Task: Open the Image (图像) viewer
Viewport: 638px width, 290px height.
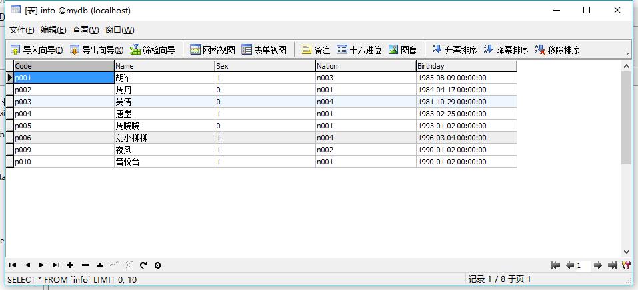Action: point(403,50)
